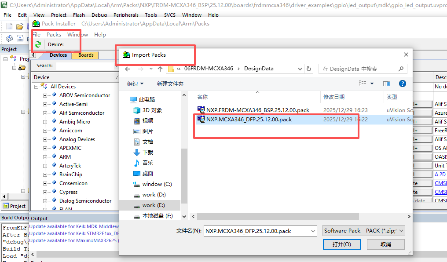Open the Software Pack file type dropdown
Screen dimensions: 447x262
pos(363,231)
